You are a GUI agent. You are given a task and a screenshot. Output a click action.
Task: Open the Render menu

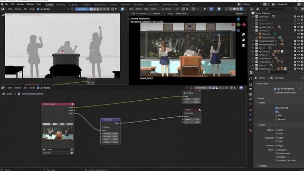[x=20, y=4]
